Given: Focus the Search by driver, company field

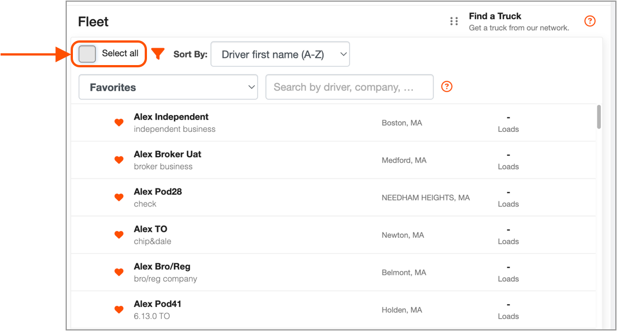Looking at the screenshot, I should tap(349, 87).
